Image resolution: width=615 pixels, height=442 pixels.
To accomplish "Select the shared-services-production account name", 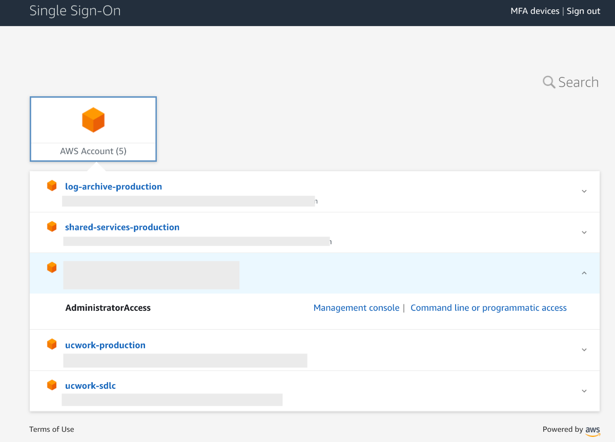I will pos(122,227).
